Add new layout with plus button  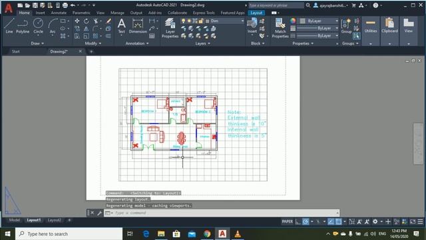coord(69,220)
